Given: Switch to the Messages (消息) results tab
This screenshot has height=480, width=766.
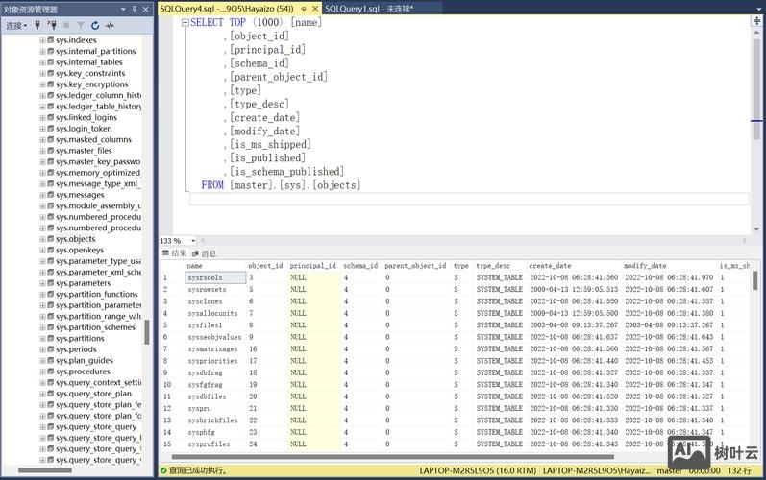Looking at the screenshot, I should [x=204, y=253].
